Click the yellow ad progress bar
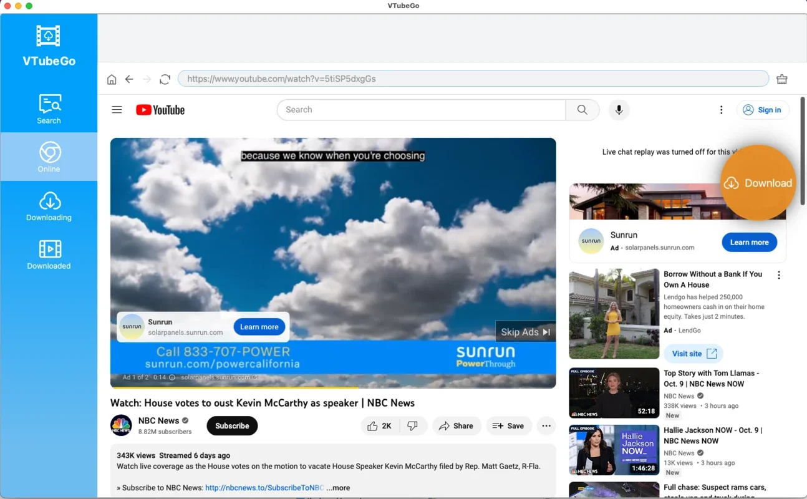The height and width of the screenshot is (499, 807). coord(234,387)
